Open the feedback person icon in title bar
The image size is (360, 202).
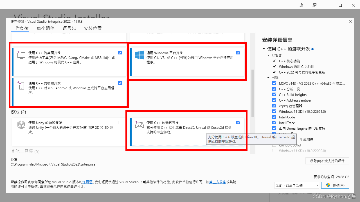coord(314,5)
